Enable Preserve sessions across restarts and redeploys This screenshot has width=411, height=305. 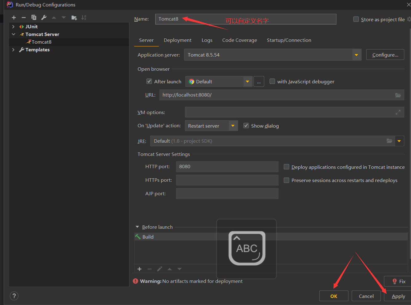point(286,180)
